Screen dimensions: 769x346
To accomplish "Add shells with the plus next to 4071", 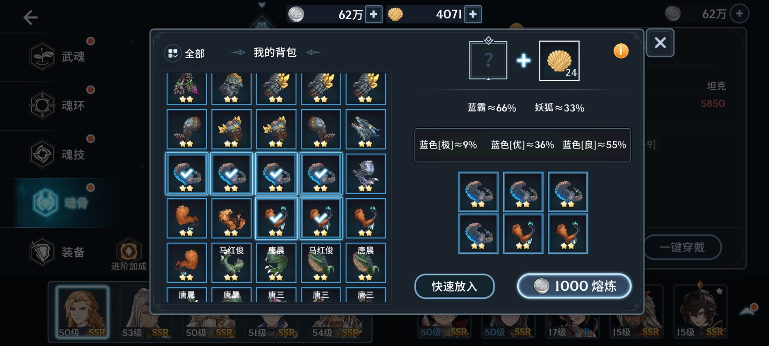I will pyautogui.click(x=473, y=14).
